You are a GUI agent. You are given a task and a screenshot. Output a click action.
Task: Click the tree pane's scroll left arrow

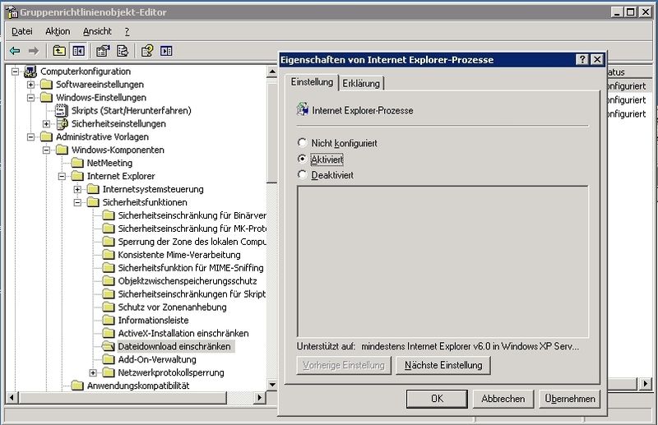tap(12, 397)
